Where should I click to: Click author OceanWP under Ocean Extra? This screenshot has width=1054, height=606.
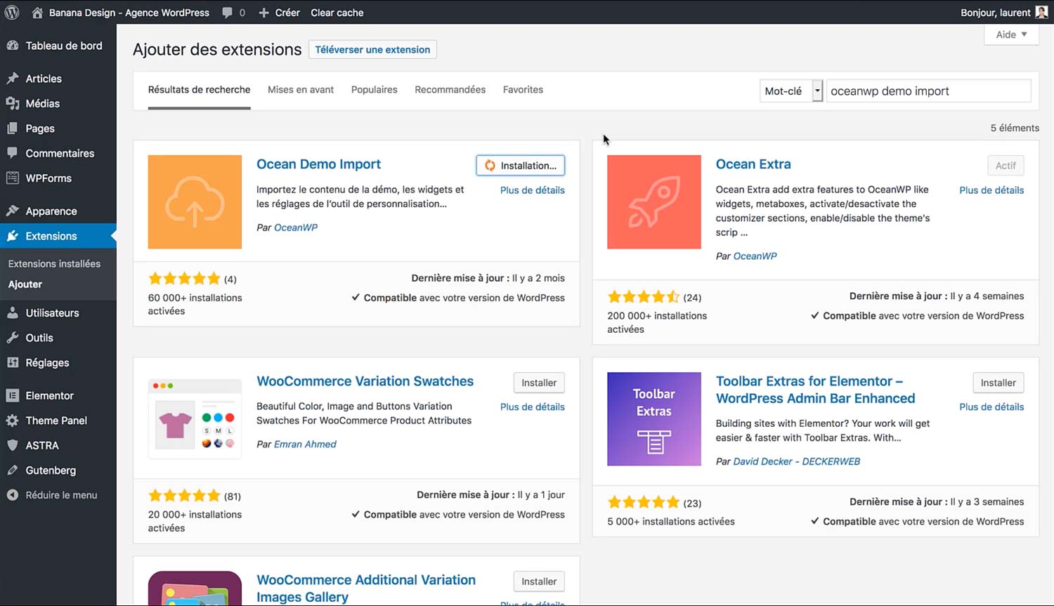click(x=755, y=256)
